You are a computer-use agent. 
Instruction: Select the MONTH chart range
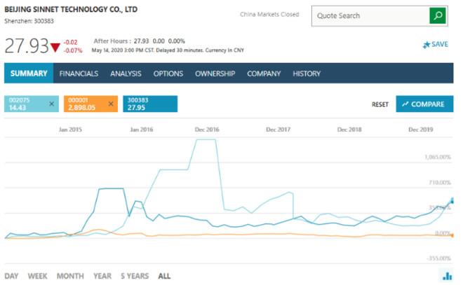(70, 276)
